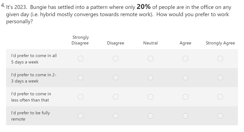The image size is (244, 132).
Task: Select Strongly Disagree for less often than that
Action: click(x=81, y=97)
